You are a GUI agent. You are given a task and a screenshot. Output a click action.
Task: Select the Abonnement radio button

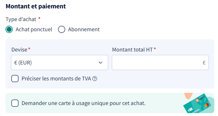pos(61,30)
